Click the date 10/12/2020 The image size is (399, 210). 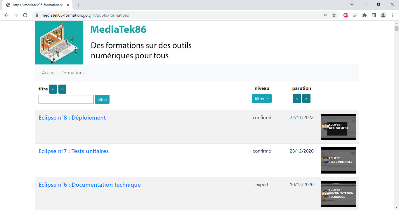point(302,185)
